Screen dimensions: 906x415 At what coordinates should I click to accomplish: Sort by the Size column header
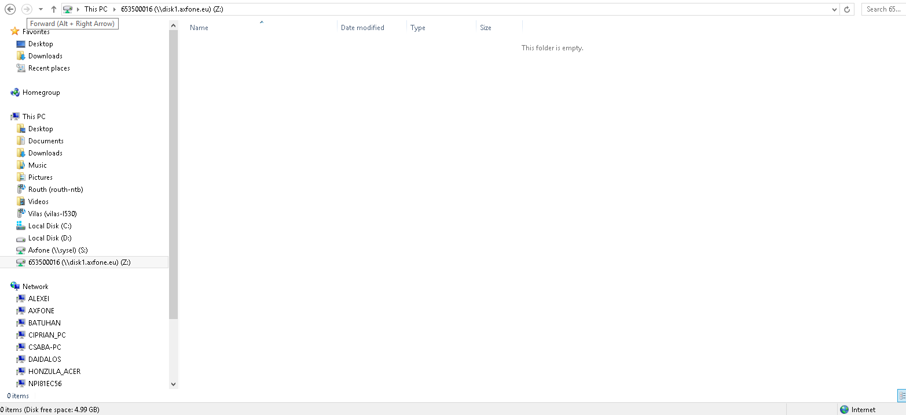point(486,28)
